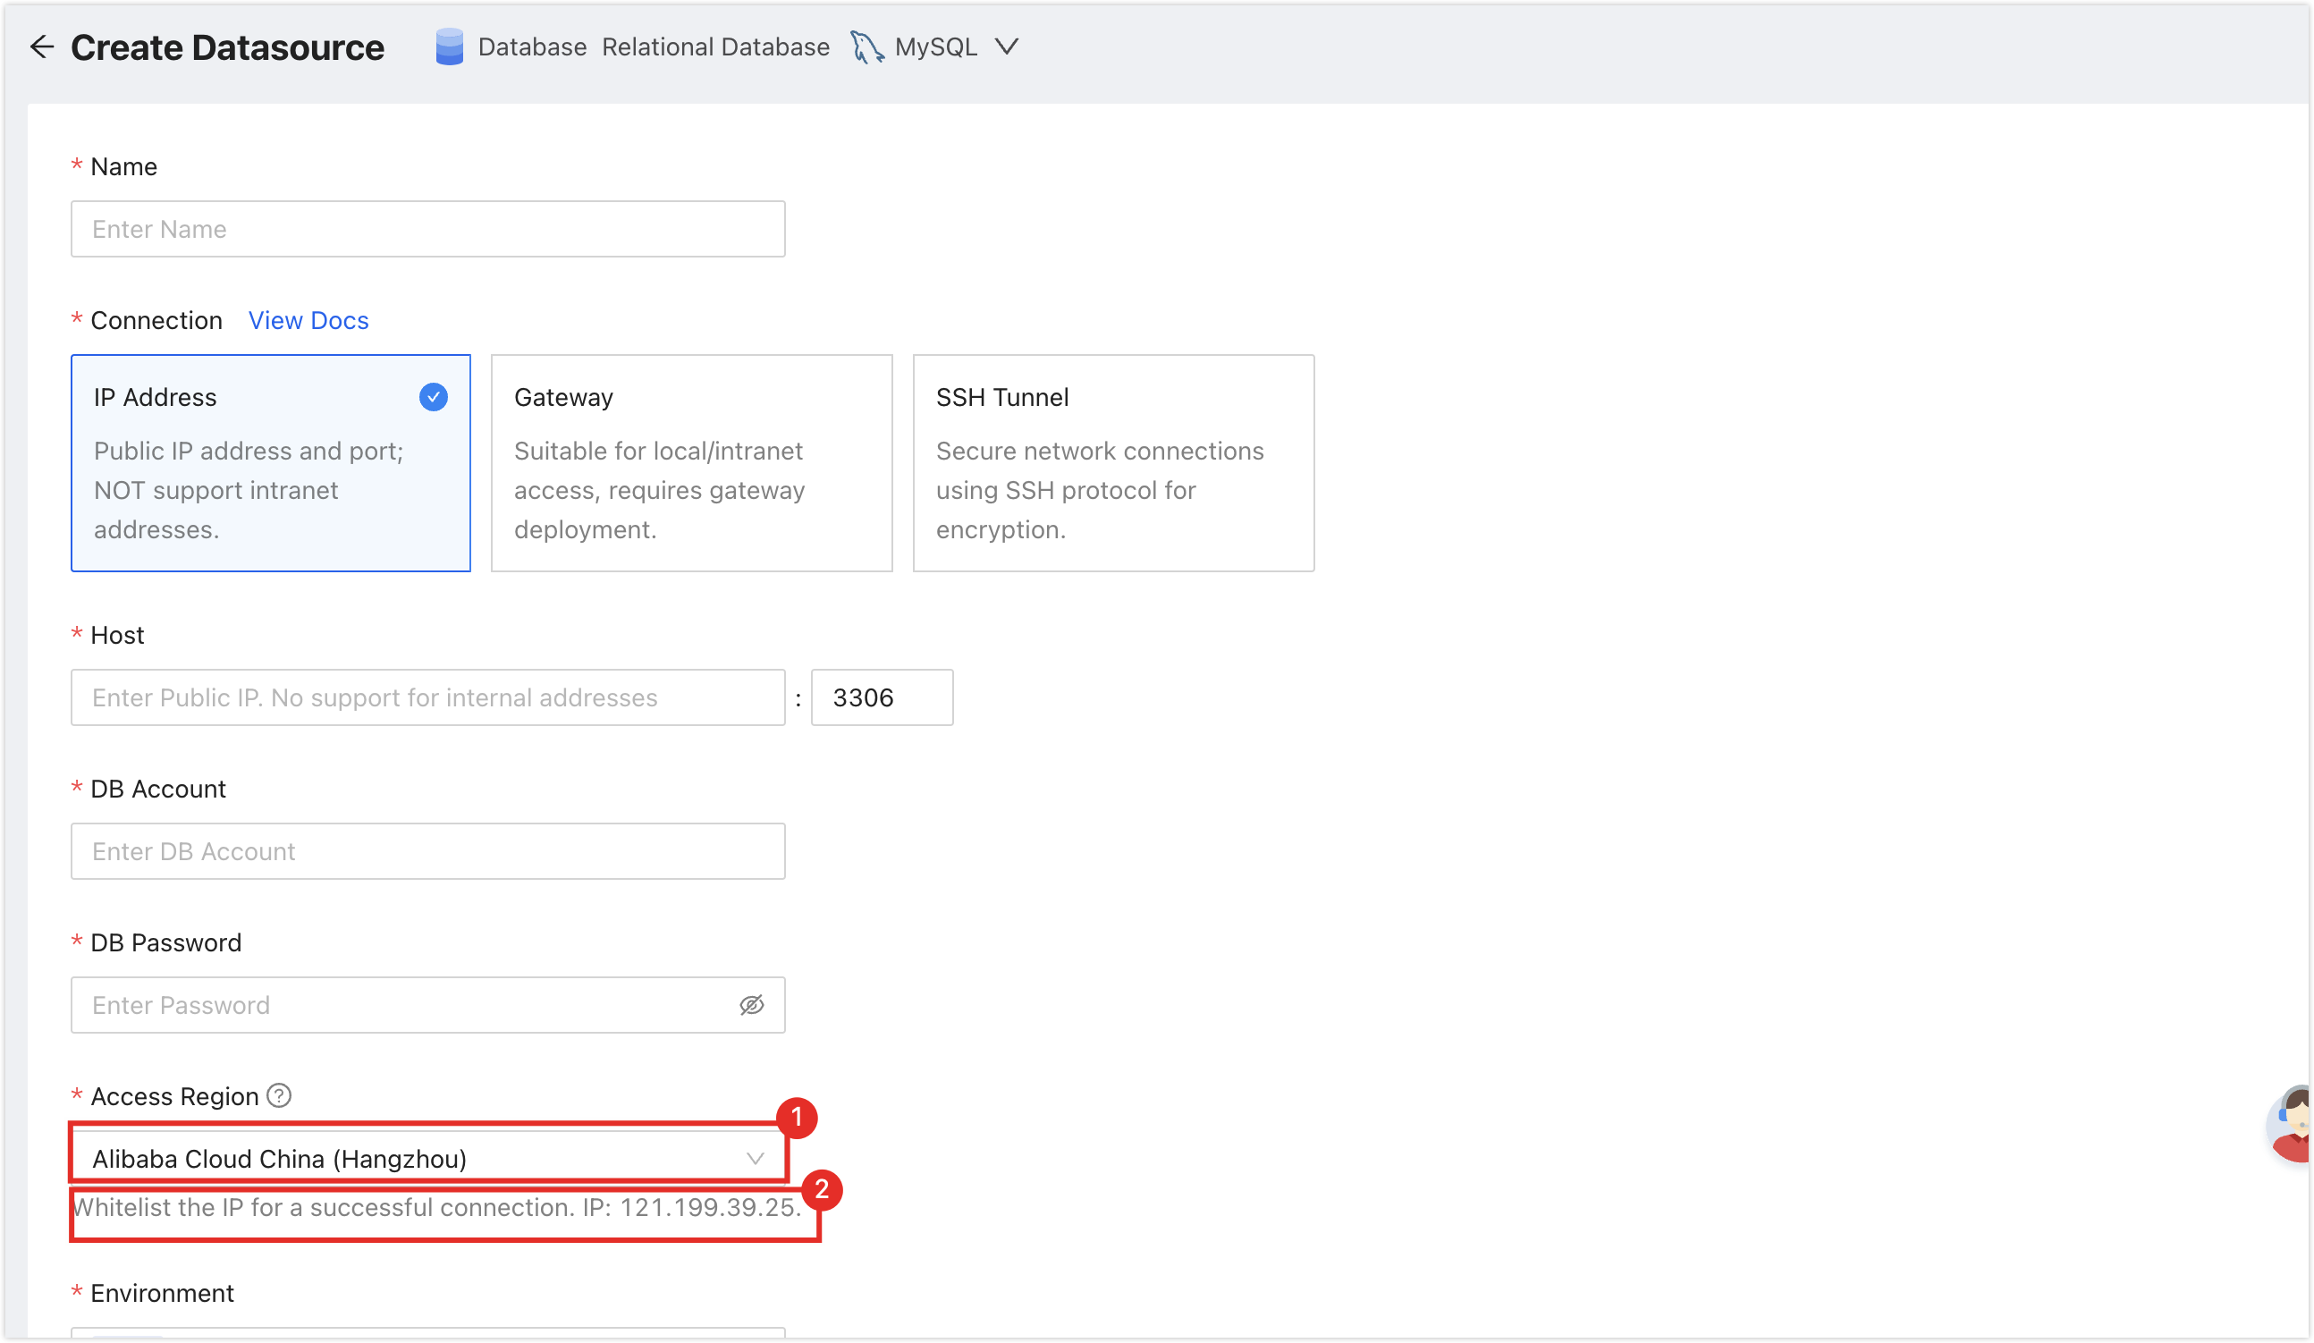Click the Connection field label
Viewport: 2314px width, 1343px height.
[x=156, y=320]
